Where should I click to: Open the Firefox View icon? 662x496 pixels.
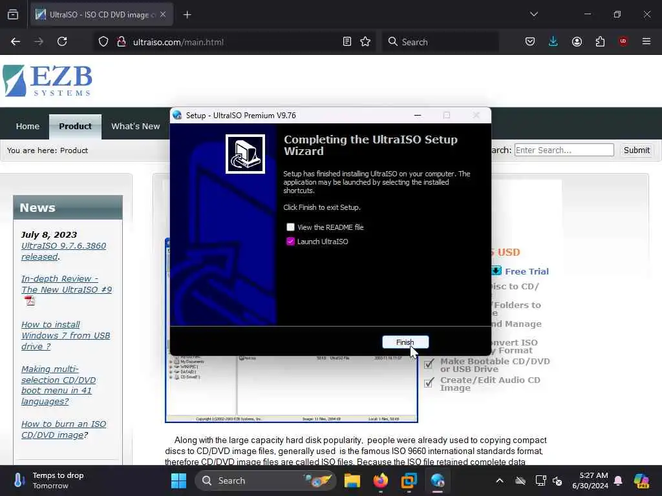point(13,14)
